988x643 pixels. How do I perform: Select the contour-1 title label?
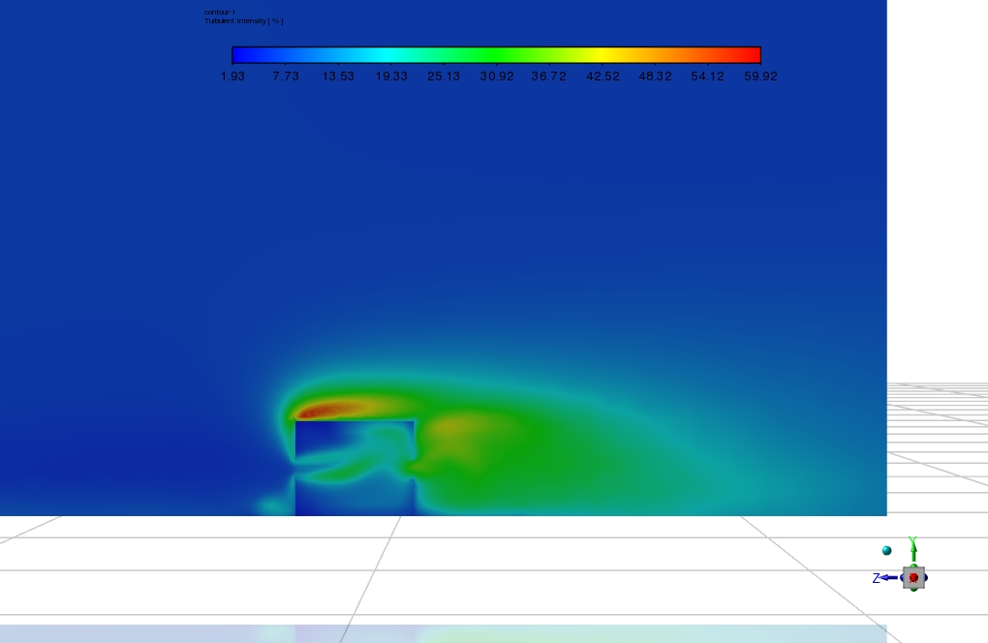pyautogui.click(x=220, y=12)
